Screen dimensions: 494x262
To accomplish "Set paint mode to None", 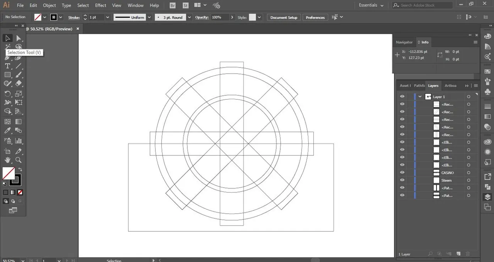I will [x=20, y=192].
